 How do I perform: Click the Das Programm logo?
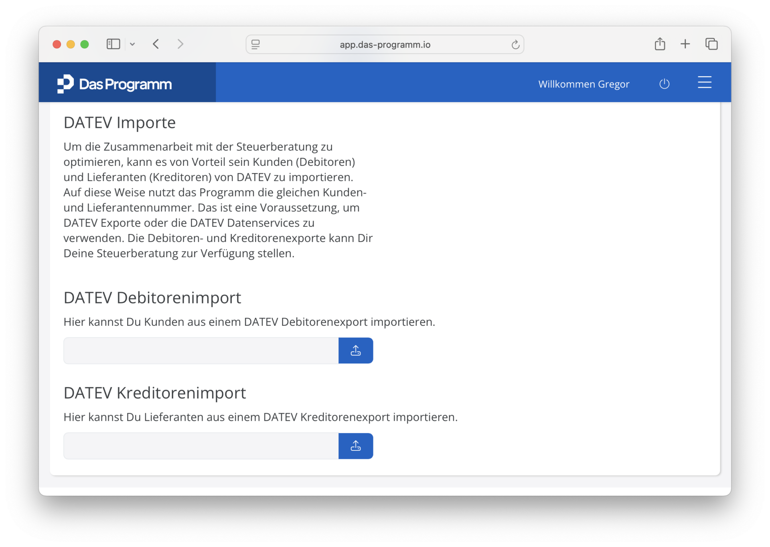tap(115, 84)
